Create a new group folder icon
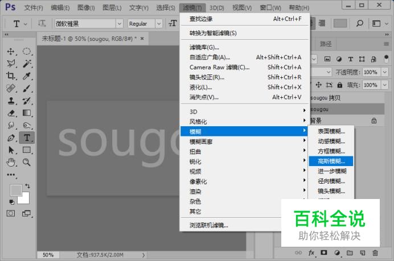 [x=350, y=252]
